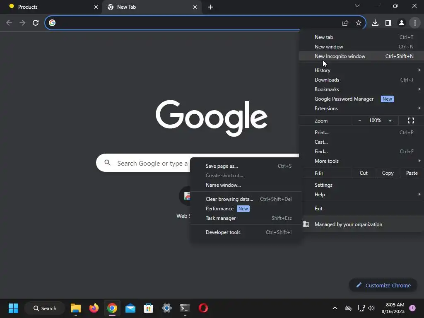
Task: Open Google Password Manager
Action: coord(361,99)
